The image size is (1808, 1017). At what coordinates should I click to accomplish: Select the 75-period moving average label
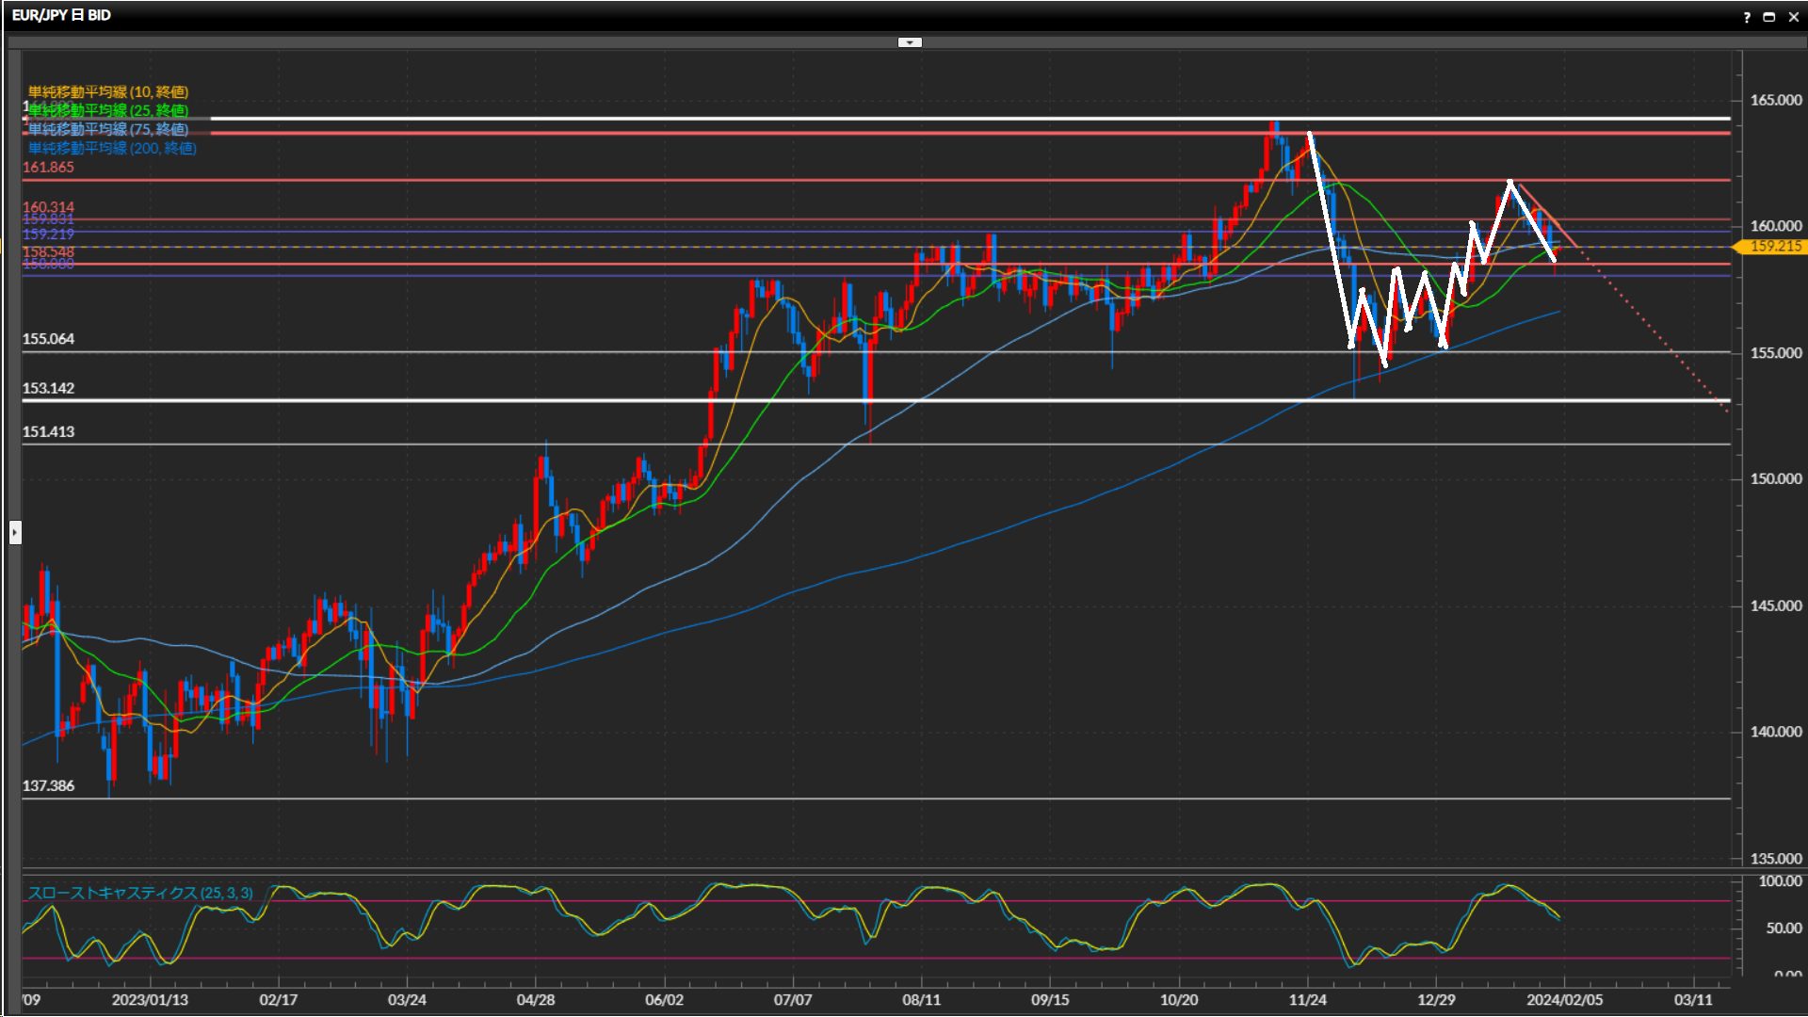[x=107, y=129]
